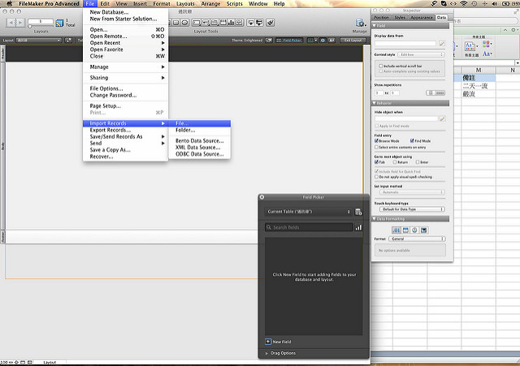Click the Exit Layout button
Image resolution: width=520 pixels, height=366 pixels.
[x=353, y=41]
